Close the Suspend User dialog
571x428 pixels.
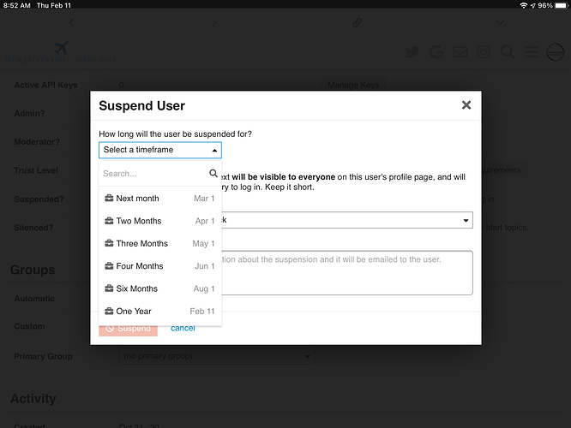coord(466,105)
